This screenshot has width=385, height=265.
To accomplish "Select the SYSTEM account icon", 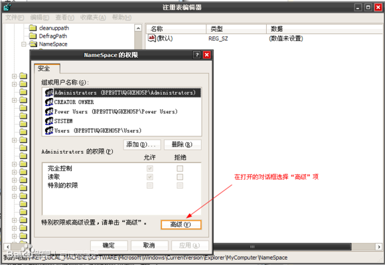I will point(49,121).
